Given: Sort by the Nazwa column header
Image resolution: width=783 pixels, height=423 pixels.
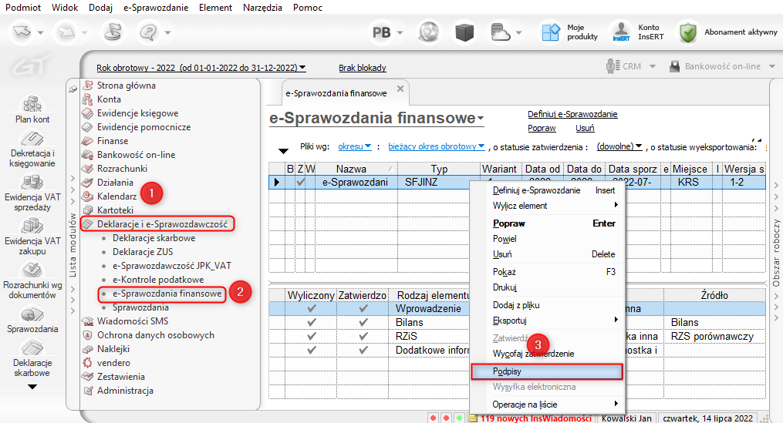Looking at the screenshot, I should tap(356, 169).
